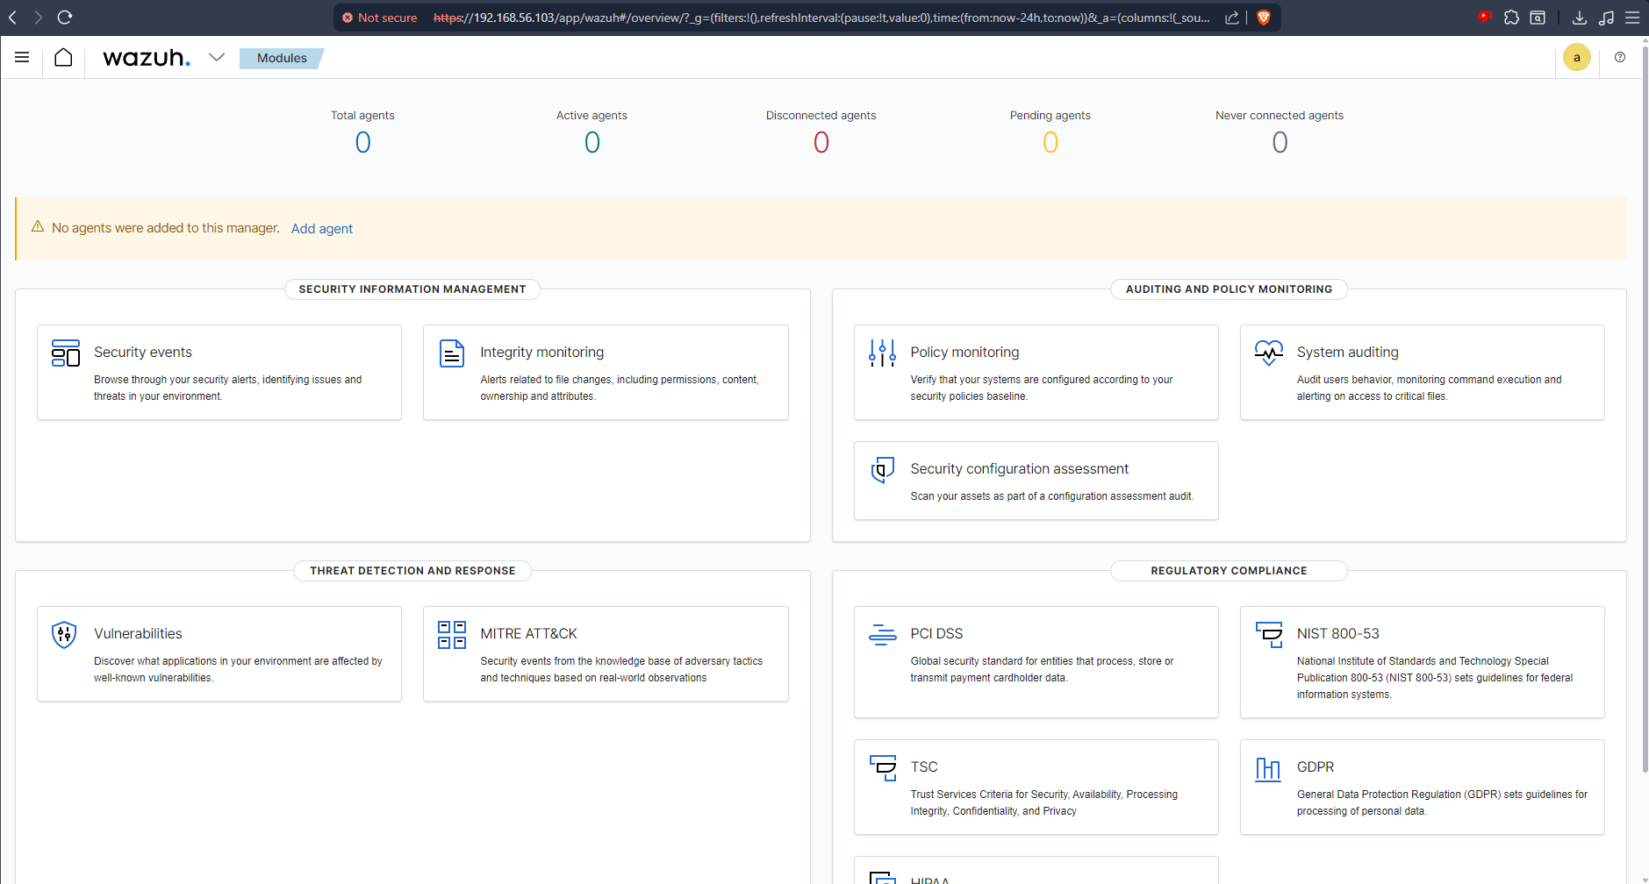Click the Total agents count
The width and height of the screenshot is (1649, 884).
coord(362,142)
